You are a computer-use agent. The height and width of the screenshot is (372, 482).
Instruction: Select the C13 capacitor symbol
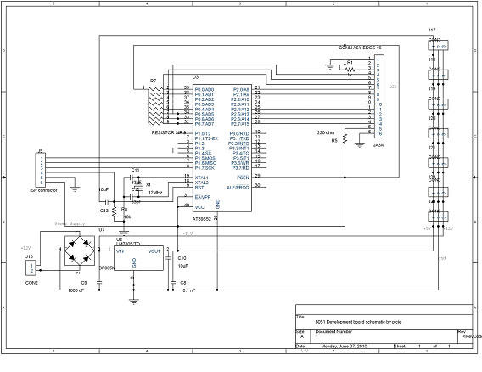point(107,202)
